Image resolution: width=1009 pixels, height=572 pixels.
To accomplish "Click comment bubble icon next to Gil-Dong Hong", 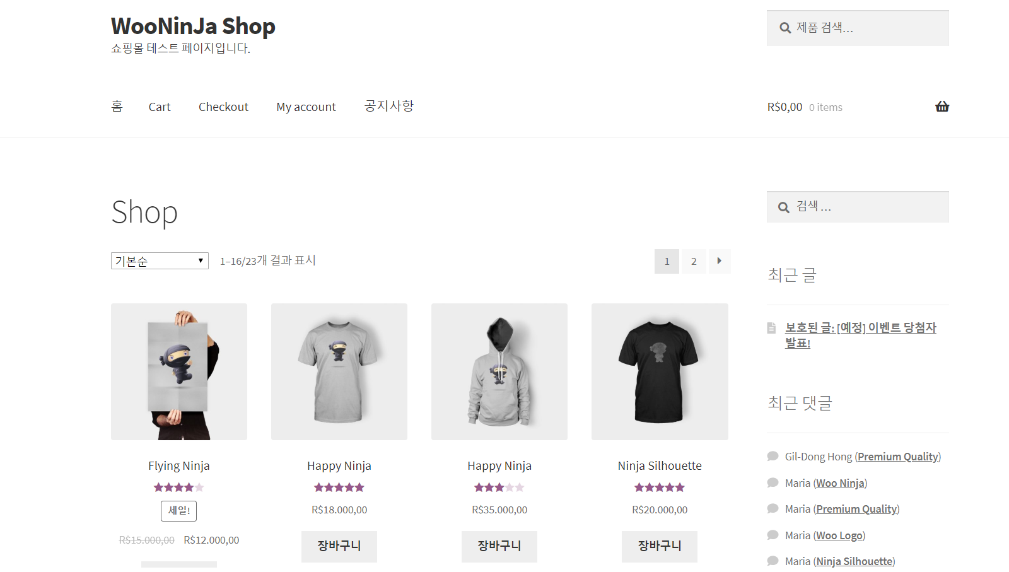I will click(x=773, y=456).
